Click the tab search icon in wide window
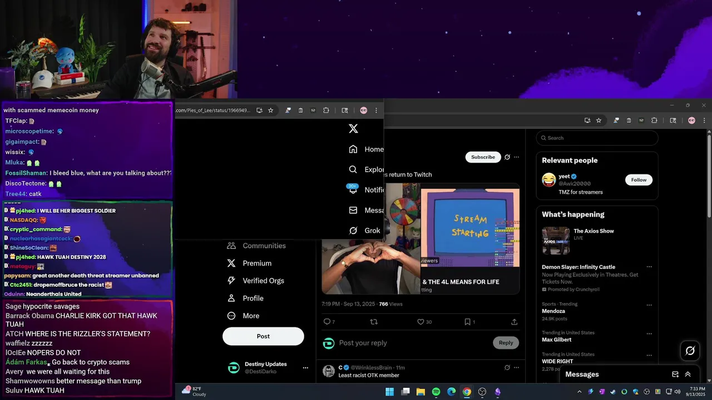 pos(673,120)
